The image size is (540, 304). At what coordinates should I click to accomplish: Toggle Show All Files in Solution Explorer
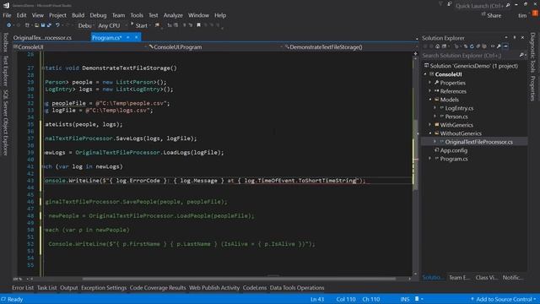(x=484, y=46)
